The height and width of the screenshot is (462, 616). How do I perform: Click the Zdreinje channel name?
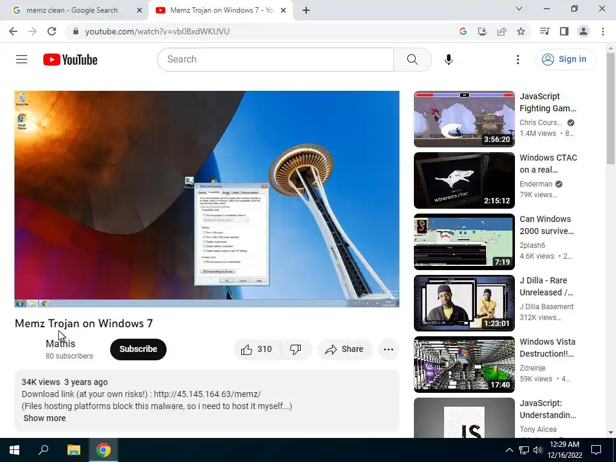pos(532,368)
